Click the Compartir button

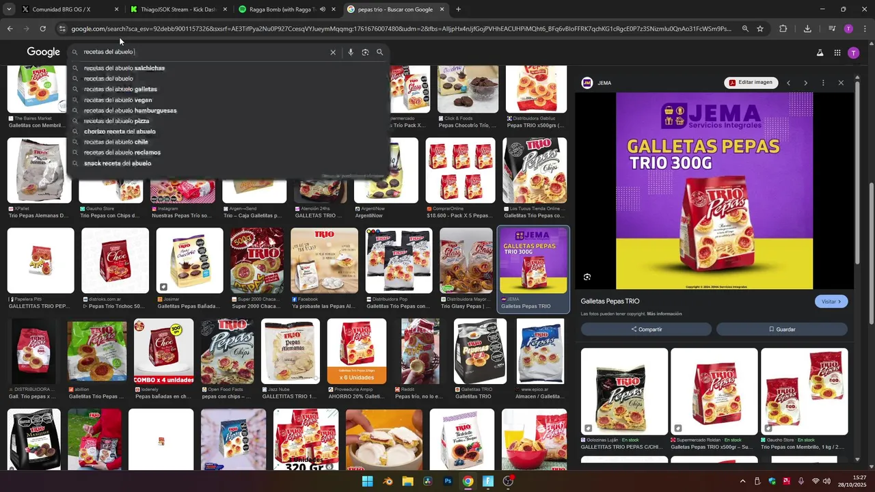coord(646,329)
